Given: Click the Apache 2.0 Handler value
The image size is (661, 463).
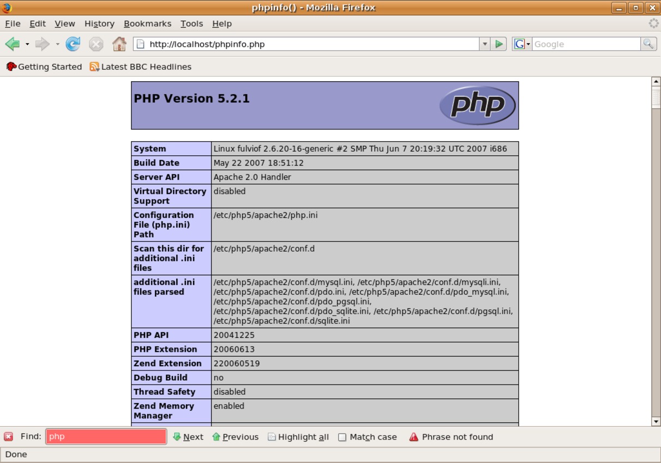Looking at the screenshot, I should (x=252, y=177).
